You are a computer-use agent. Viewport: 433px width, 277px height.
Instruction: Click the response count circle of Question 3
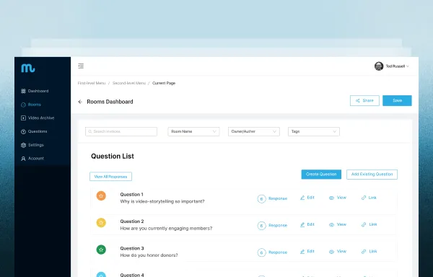pos(261,252)
